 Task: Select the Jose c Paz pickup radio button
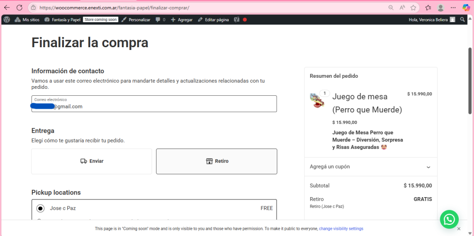point(40,208)
